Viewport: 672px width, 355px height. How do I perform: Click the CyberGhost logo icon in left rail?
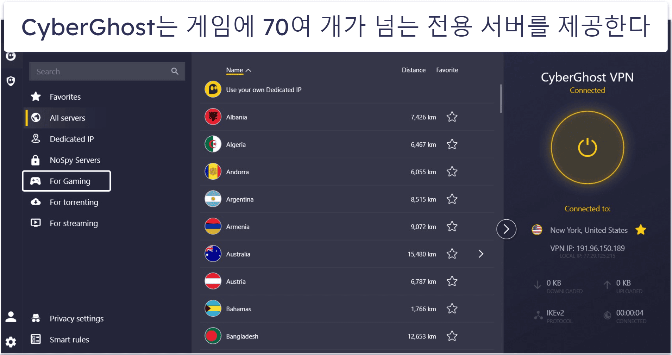[11, 56]
